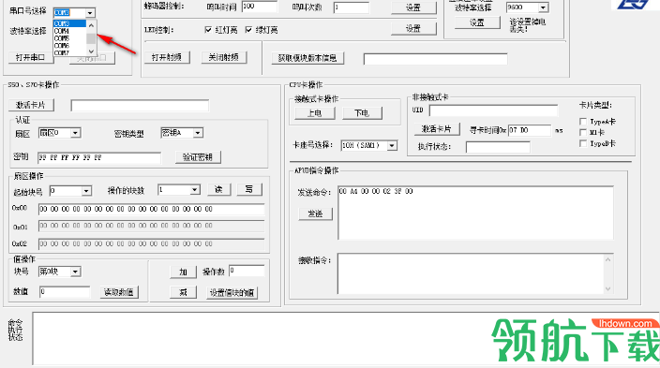Click the 上电 button

(315, 113)
